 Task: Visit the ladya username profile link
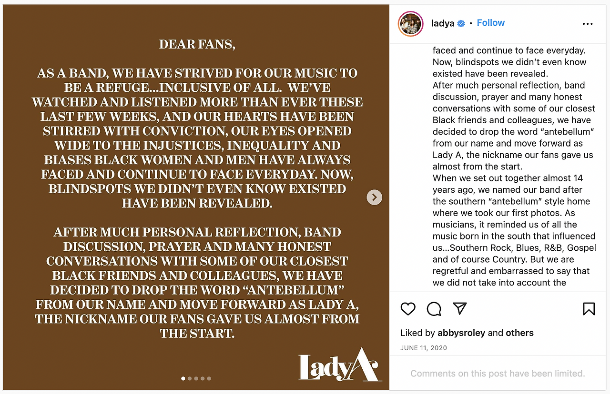(443, 23)
